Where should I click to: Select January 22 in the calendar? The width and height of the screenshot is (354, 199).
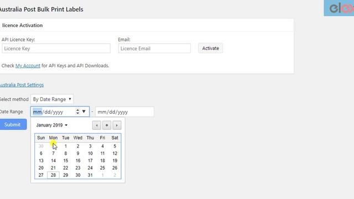point(65,168)
